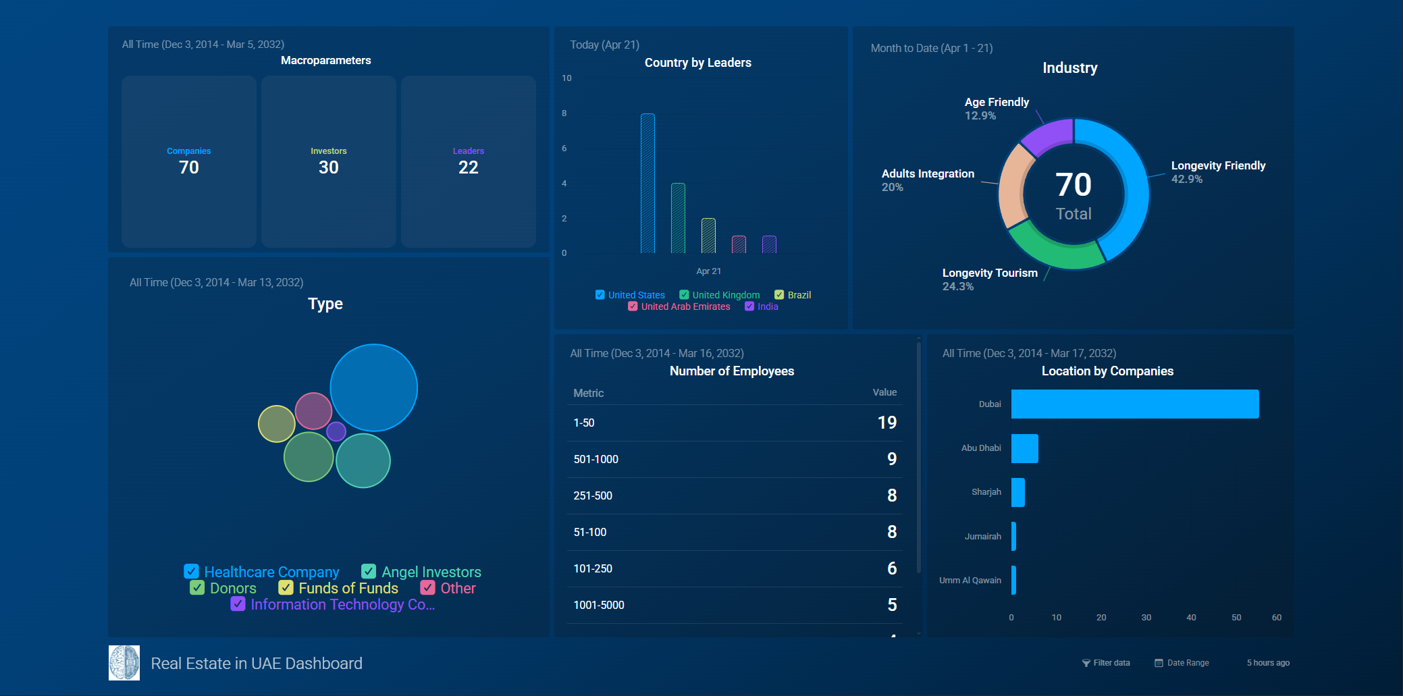Viewport: 1403px width, 696px height.
Task: Hide Funds of Funds bubble series
Action: tap(286, 588)
